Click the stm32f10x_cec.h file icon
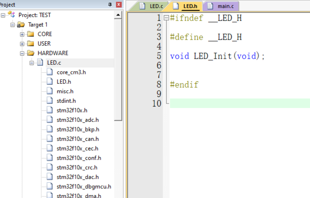 pyautogui.click(x=50, y=148)
